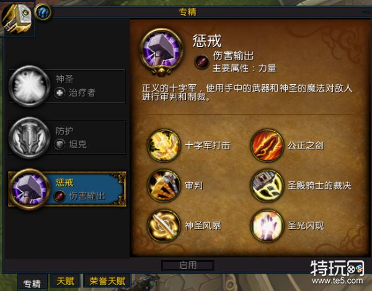Click the 启用 activate button

pyautogui.click(x=188, y=265)
